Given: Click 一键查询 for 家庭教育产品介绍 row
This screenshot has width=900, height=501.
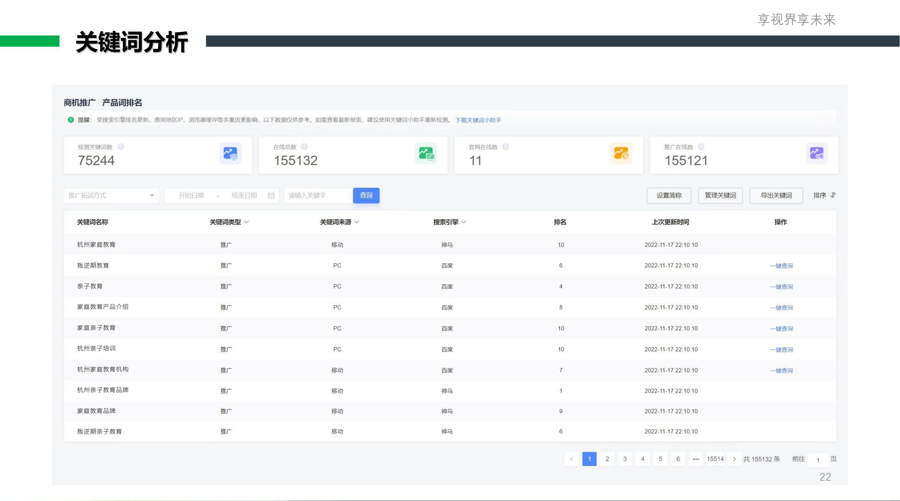Looking at the screenshot, I should tap(781, 308).
